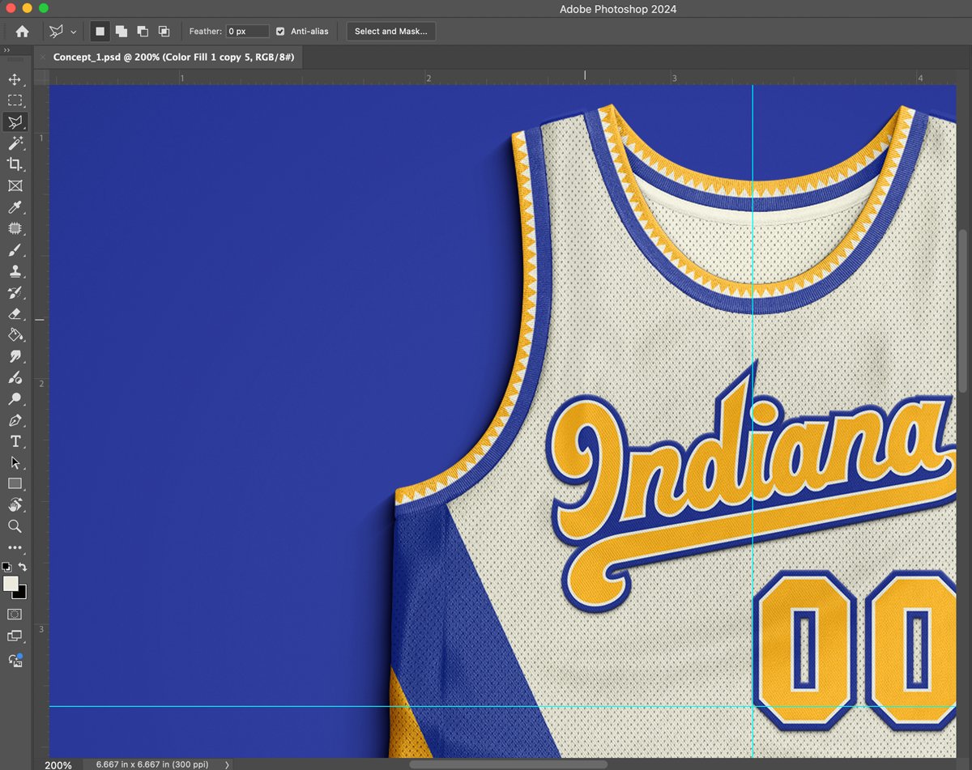Activate the Zoom tool

15,526
